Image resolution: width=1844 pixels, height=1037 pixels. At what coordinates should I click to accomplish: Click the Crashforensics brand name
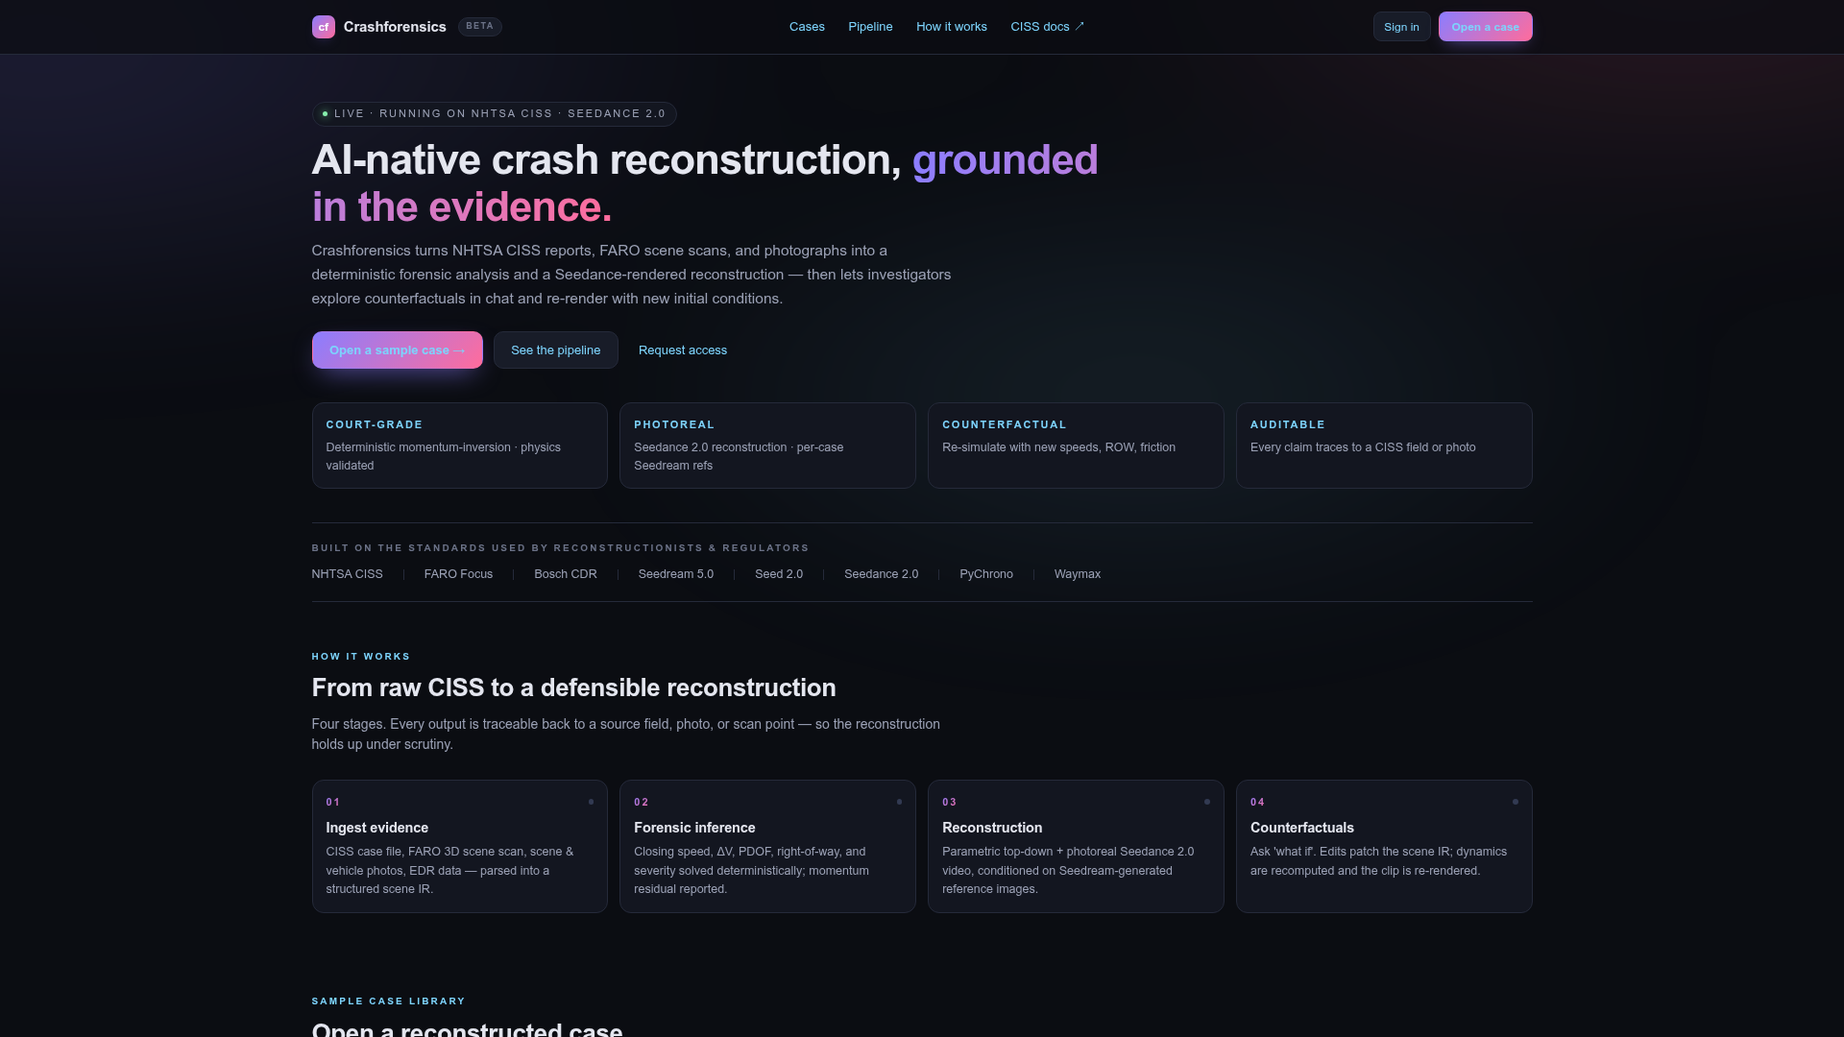(395, 27)
